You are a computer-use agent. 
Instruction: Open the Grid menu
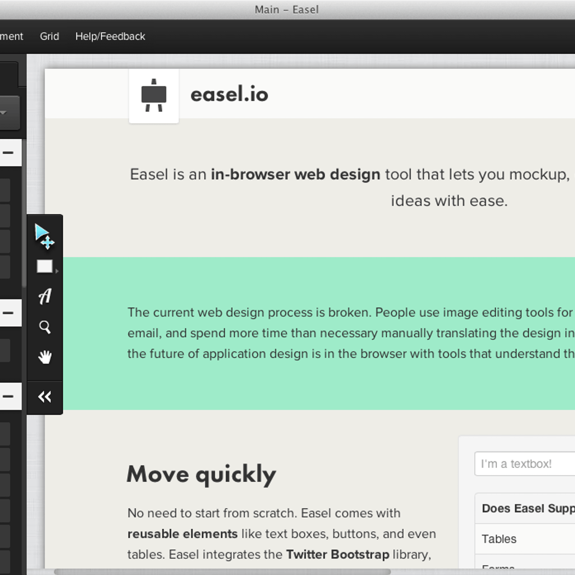(x=49, y=36)
